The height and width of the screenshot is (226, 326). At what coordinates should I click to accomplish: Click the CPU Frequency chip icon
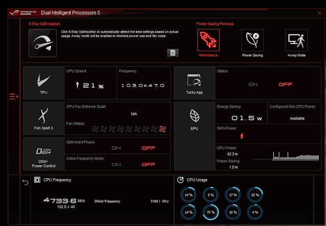(37, 180)
